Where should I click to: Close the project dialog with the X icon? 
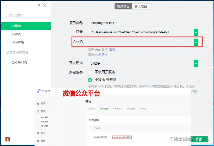click(44, 5)
